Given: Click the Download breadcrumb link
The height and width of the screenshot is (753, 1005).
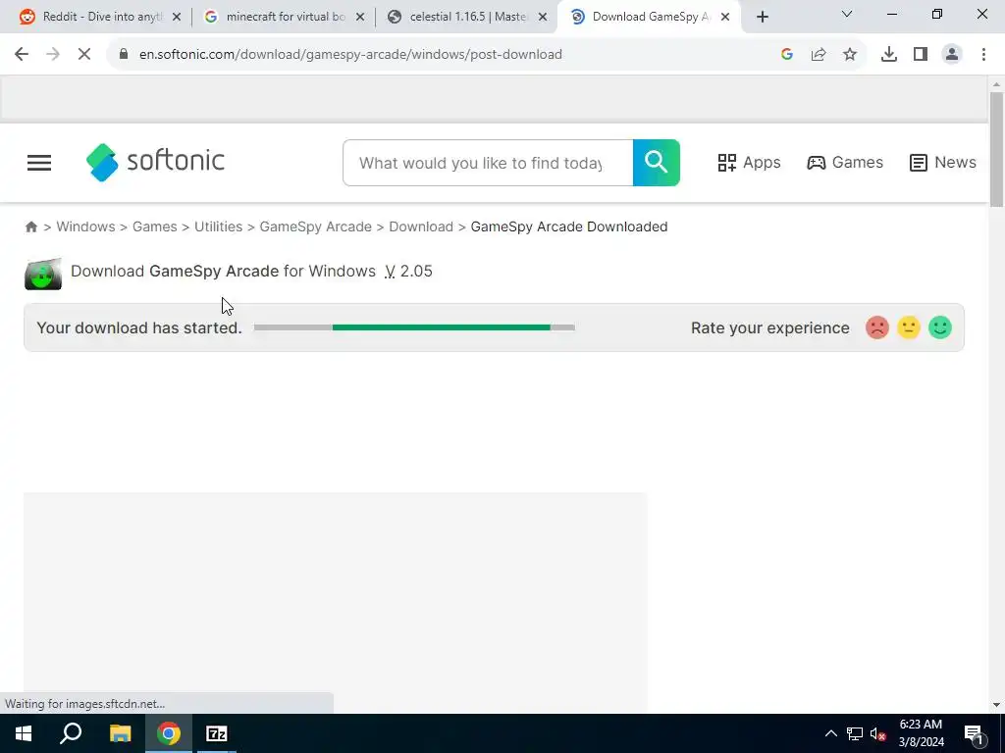Looking at the screenshot, I should [x=420, y=226].
